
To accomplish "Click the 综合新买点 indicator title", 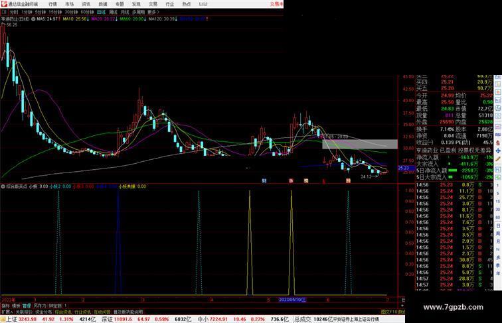I will pos(17,186).
